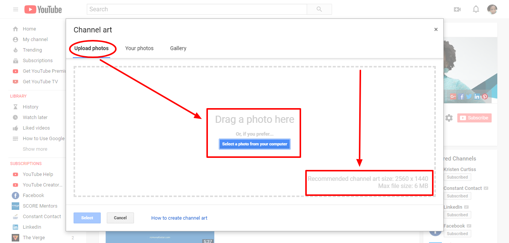Viewport: 509px width, 243px height.
Task: Click the red Subscribe button
Action: point(474,118)
